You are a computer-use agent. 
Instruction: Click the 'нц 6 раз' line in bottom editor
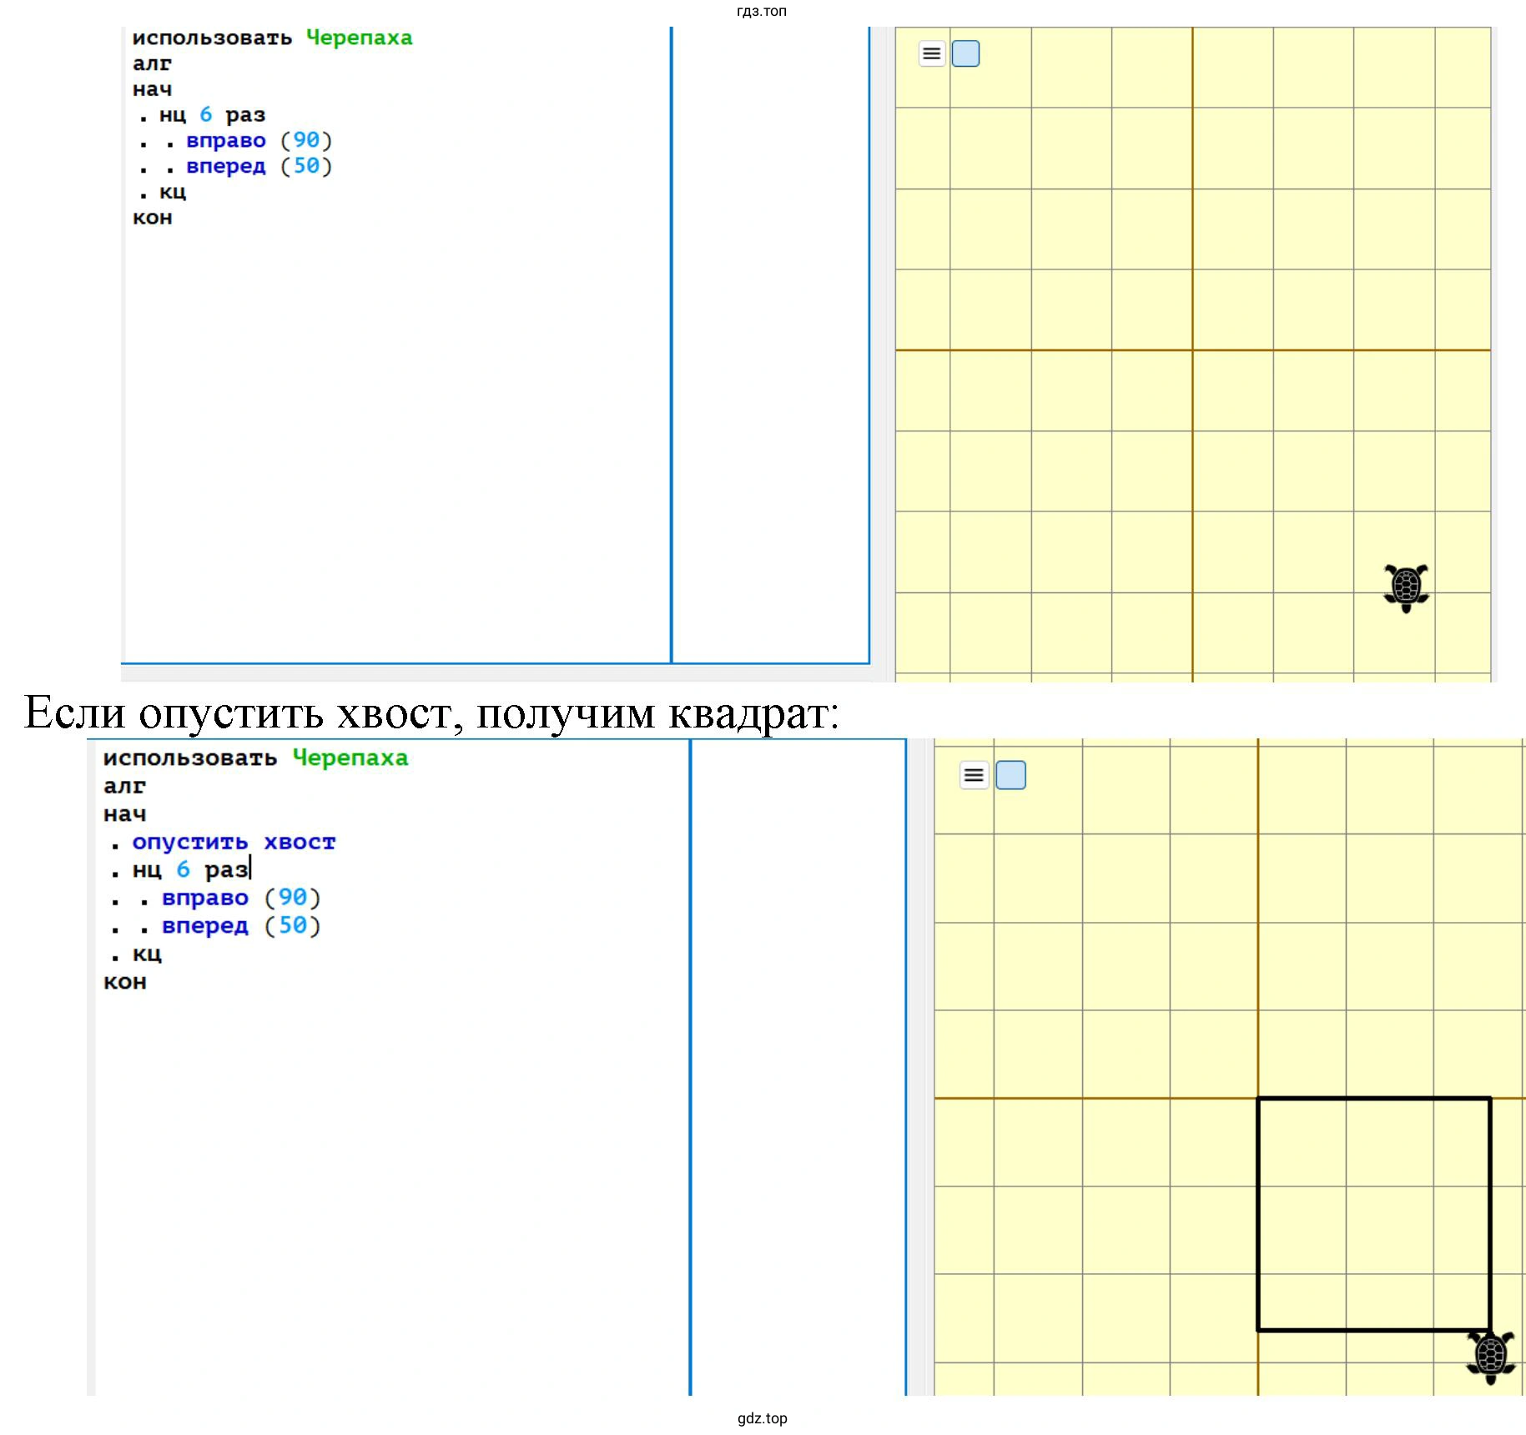click(190, 870)
